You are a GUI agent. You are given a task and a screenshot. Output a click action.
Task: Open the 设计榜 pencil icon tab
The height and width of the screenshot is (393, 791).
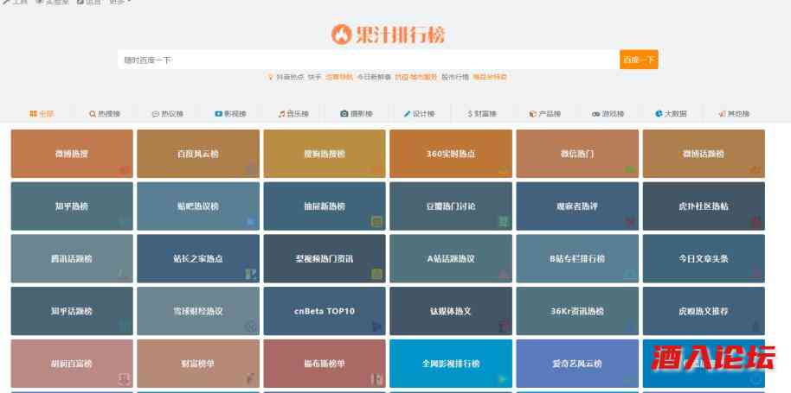pos(419,113)
